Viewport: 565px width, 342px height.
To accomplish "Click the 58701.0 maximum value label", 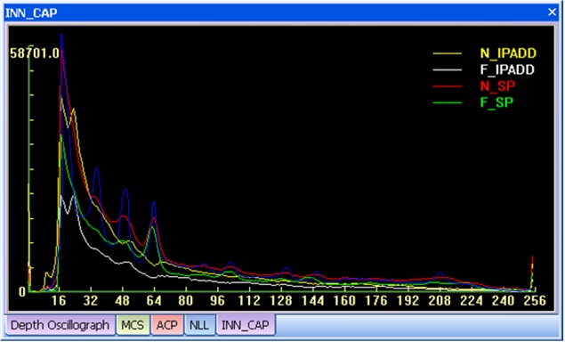I will point(35,53).
